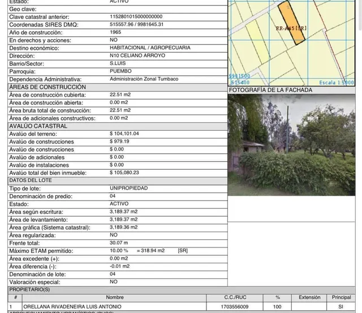Click Administración Zonal Tumbaco text
Image resolution: width=362 pixels, height=313 pixels.
(x=144, y=79)
